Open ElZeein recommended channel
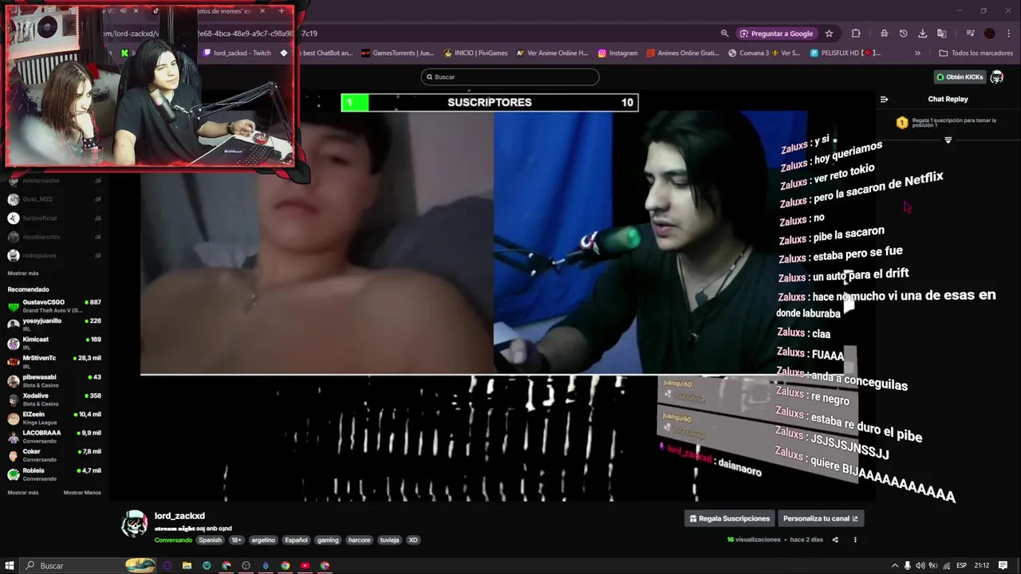The image size is (1021, 574). pyautogui.click(x=54, y=418)
